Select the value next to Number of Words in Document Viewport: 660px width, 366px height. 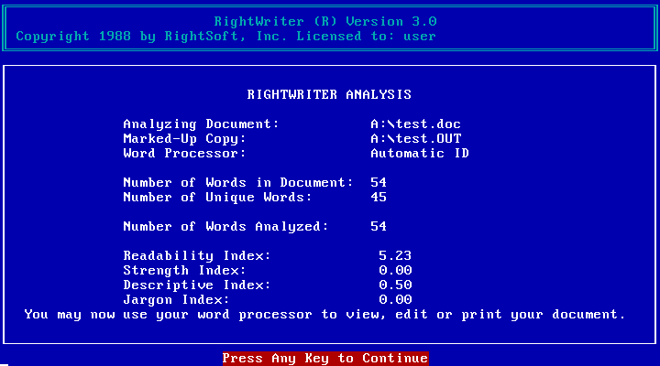379,183
